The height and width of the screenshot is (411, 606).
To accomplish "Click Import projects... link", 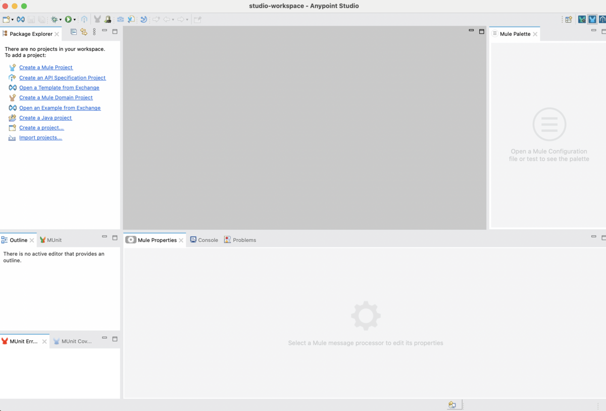I will (40, 138).
